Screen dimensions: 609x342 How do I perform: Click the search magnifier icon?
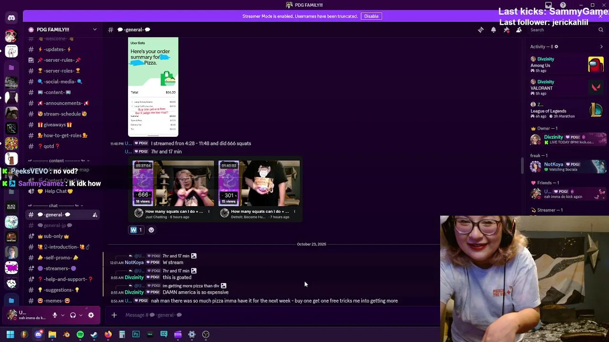pyautogui.click(x=601, y=30)
